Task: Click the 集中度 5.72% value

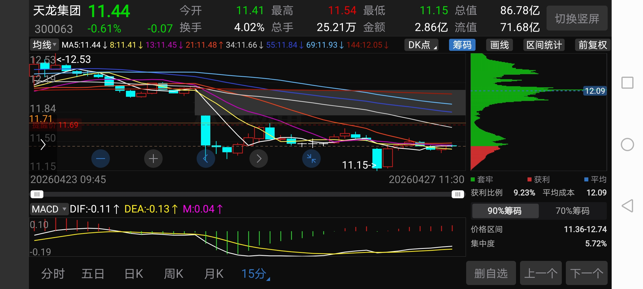Action: click(596, 244)
